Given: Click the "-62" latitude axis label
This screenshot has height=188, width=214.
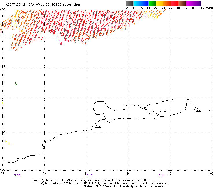Looking at the screenshot, I should coord(3,37).
